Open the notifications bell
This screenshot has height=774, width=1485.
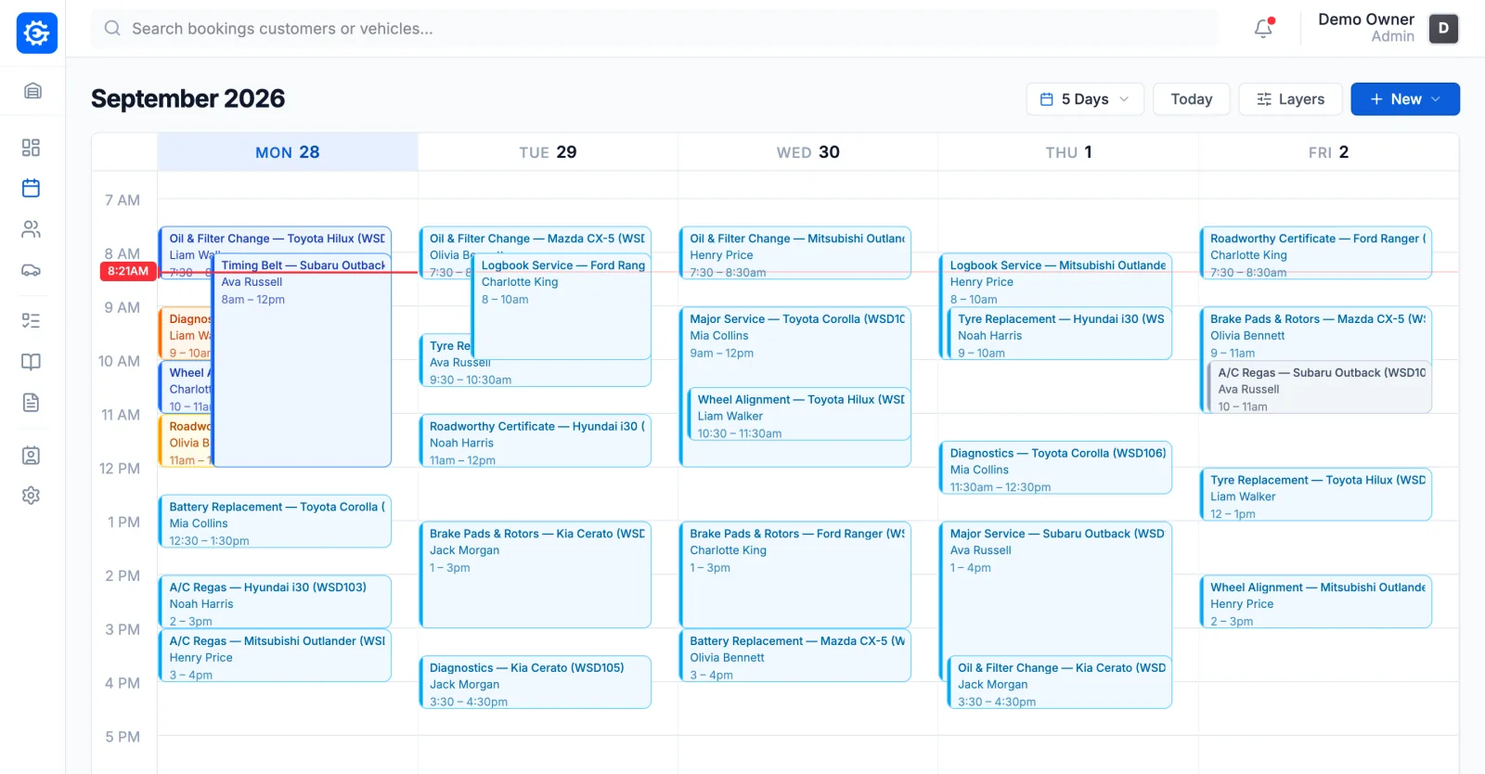(x=1263, y=29)
